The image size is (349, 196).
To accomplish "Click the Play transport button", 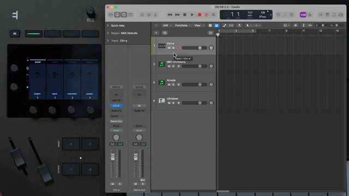I will (x=192, y=15).
